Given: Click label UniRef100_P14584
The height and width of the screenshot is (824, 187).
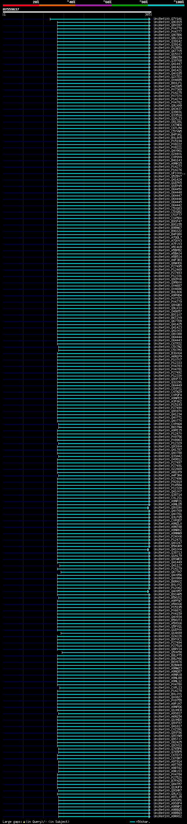Looking at the screenshot, I should [x=167, y=485].
